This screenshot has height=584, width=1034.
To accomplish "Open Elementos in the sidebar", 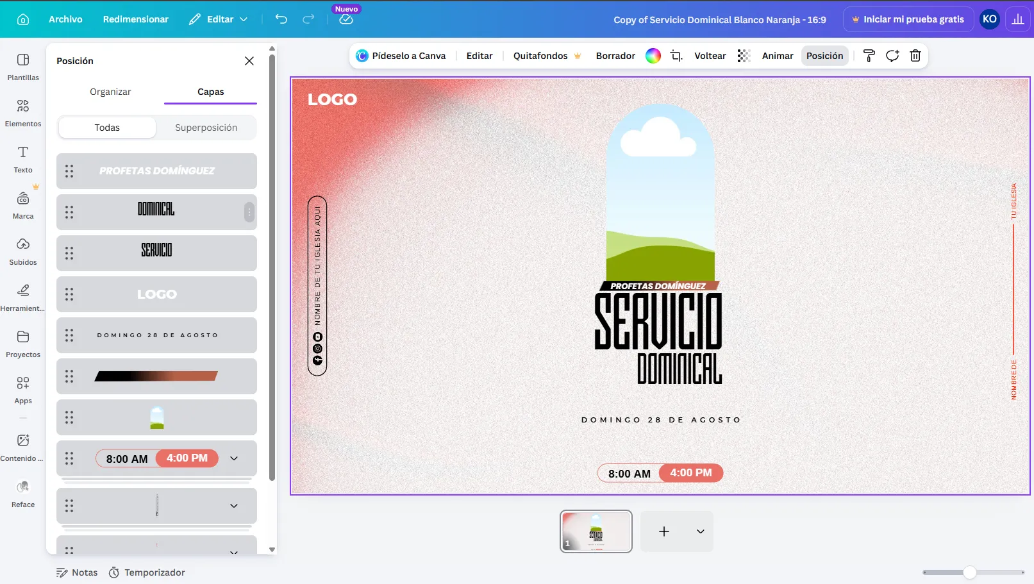I will [23, 113].
